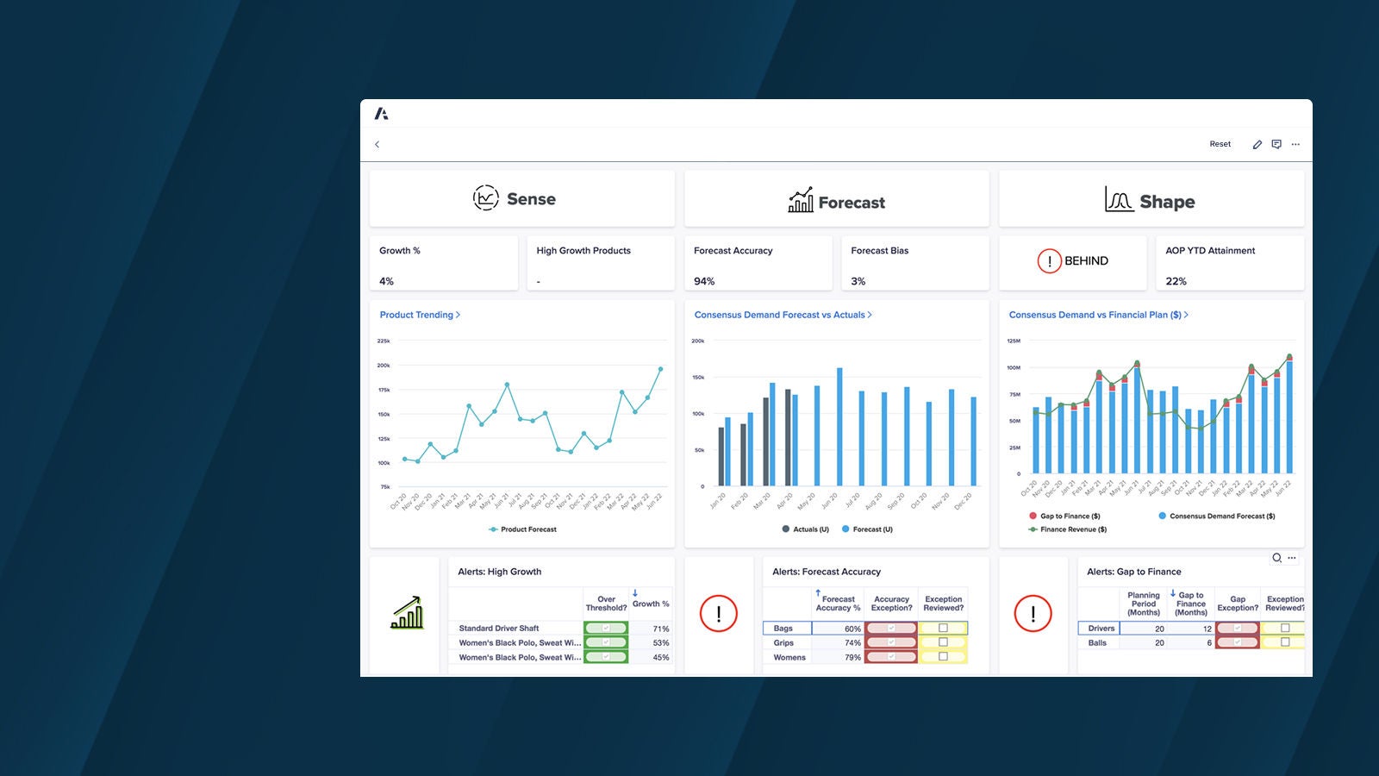Click the red BEHIND alert icon
Viewport: 1379px width, 776px height.
coord(1049,261)
